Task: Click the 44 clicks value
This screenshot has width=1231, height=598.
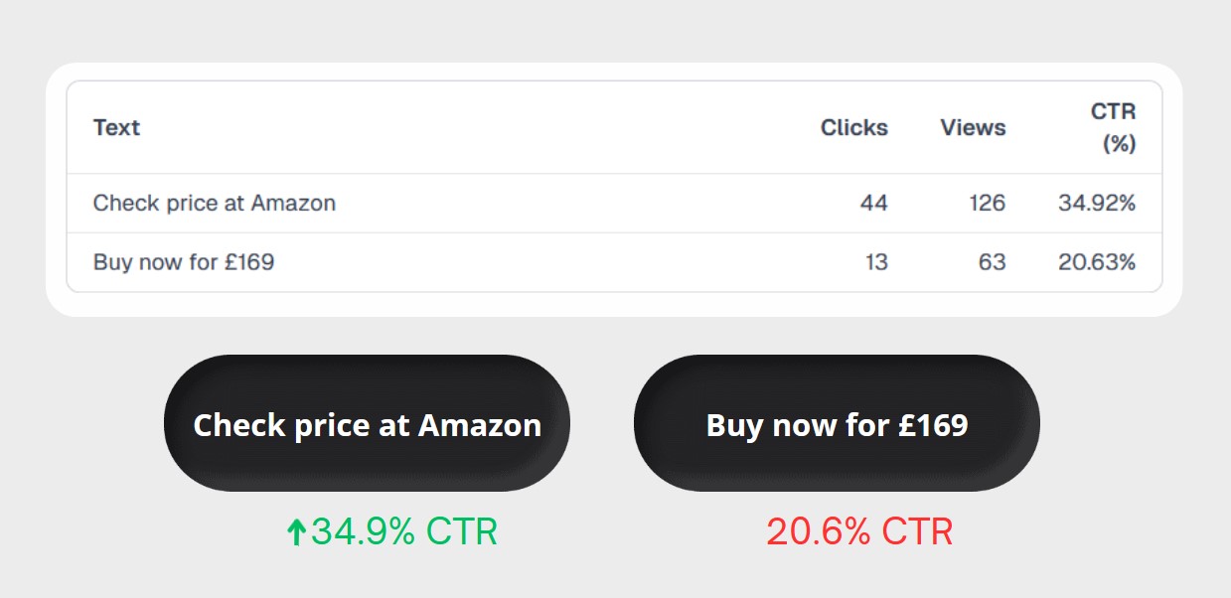Action: [x=874, y=204]
